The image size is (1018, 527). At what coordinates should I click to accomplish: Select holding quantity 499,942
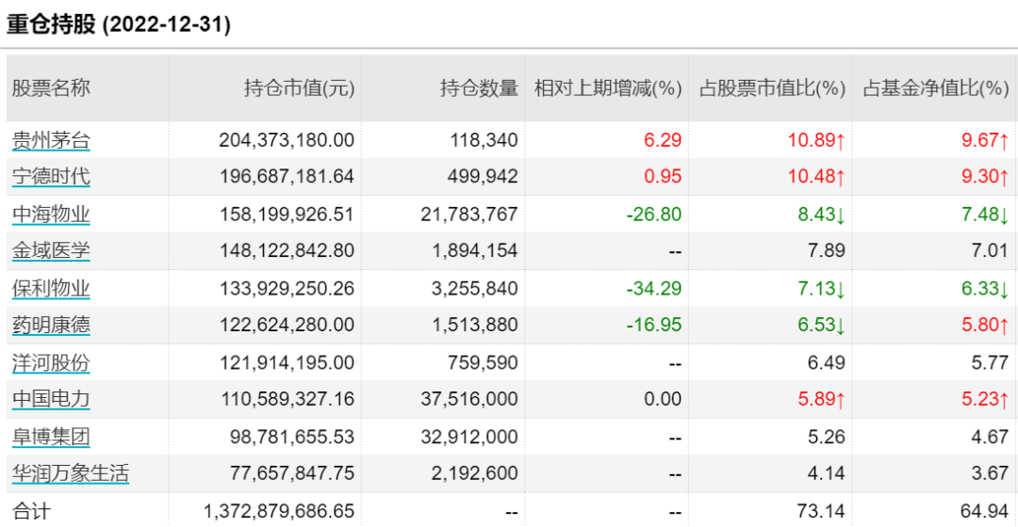pos(483,176)
